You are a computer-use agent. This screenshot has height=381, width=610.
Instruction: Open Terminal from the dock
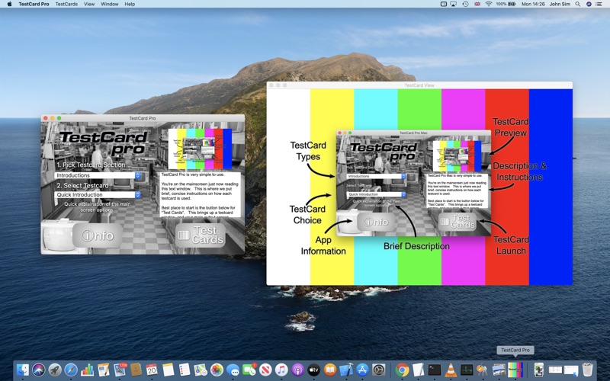click(x=435, y=370)
